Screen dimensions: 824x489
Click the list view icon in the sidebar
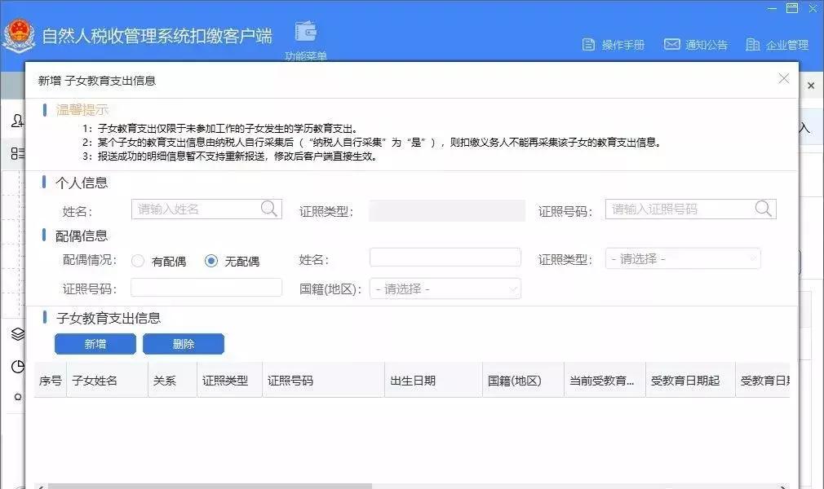click(18, 153)
